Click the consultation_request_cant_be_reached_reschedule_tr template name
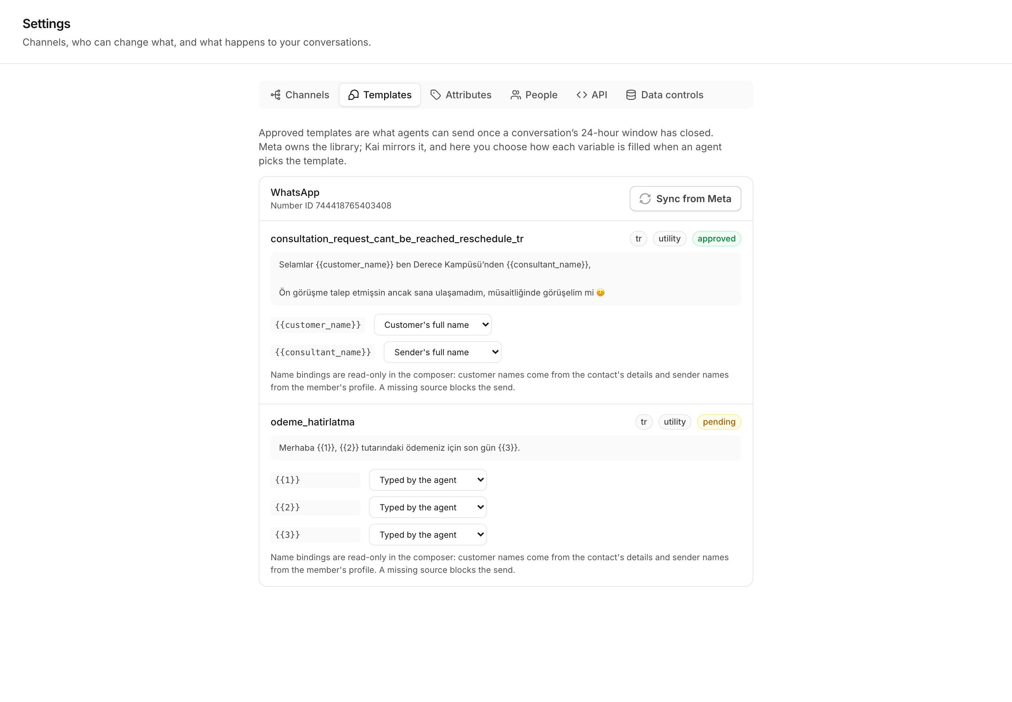 click(397, 239)
